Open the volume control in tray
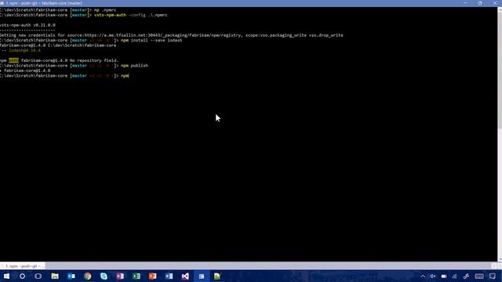 pos(433,277)
